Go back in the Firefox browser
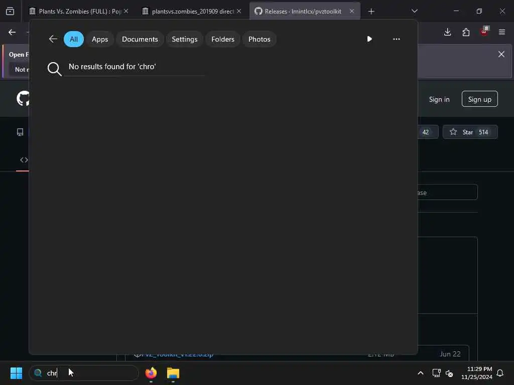 pos(12,32)
